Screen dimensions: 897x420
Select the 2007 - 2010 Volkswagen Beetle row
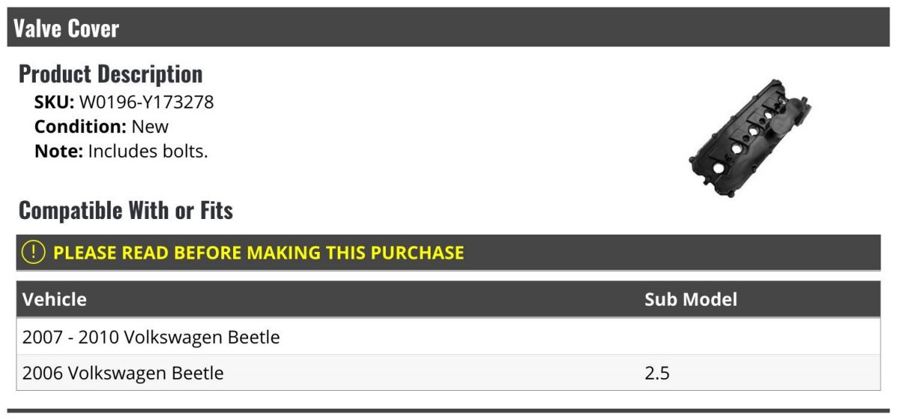(449, 337)
